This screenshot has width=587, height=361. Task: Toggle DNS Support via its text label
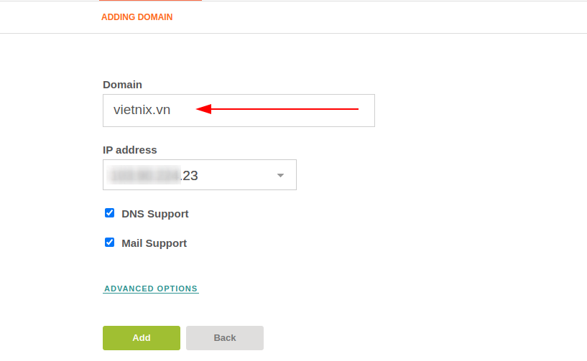[155, 214]
